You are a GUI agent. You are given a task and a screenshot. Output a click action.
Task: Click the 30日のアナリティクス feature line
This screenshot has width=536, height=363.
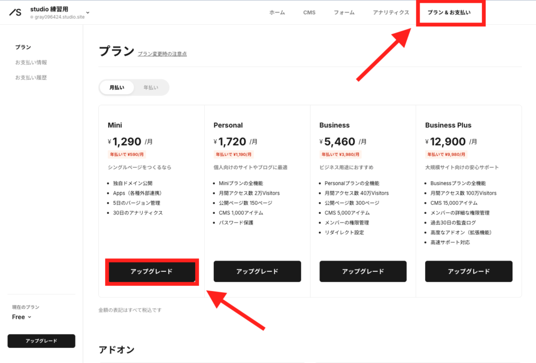tap(138, 213)
